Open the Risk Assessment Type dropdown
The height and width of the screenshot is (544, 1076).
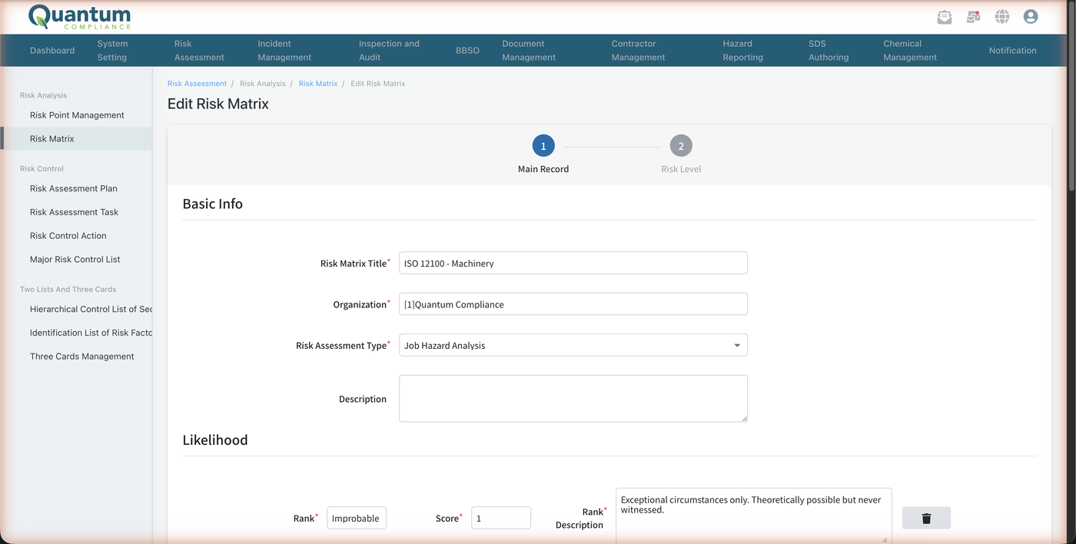[573, 345]
